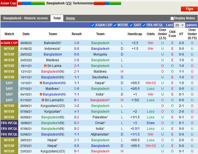
Task: Click the Bahrain(N) team link
Action: tap(52, 43)
